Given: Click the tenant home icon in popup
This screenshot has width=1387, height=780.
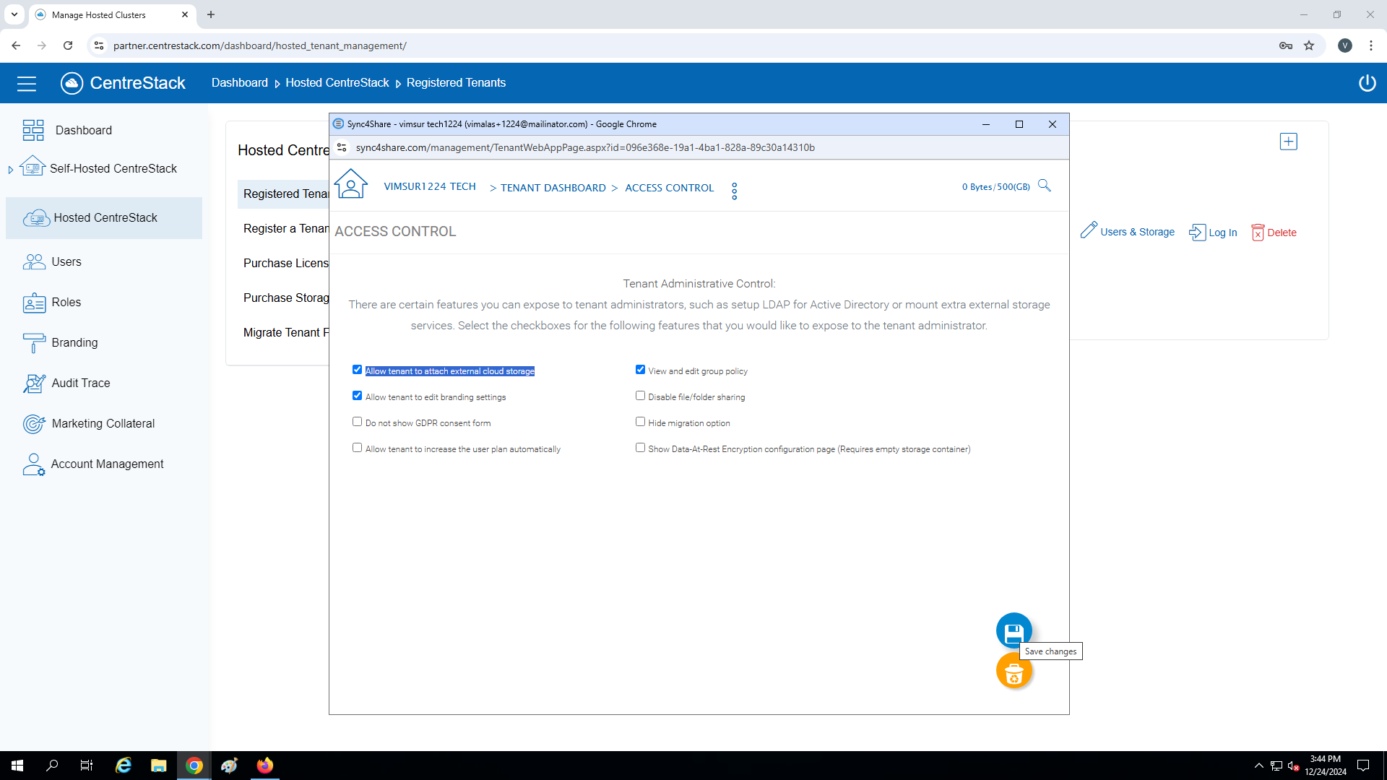Looking at the screenshot, I should [x=351, y=183].
